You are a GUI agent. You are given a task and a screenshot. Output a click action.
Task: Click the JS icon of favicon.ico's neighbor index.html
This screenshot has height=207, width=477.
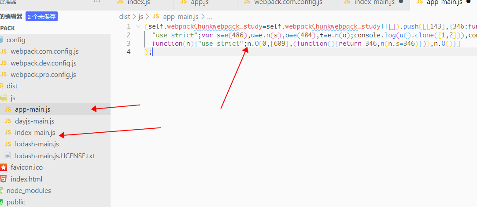(x=4, y=179)
